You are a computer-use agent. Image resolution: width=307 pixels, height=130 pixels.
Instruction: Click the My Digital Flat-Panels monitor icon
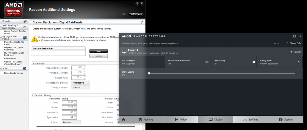[25, 38]
